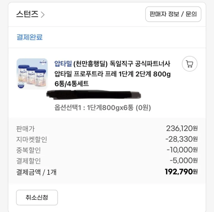Image resolution: width=214 pixels, height=212 pixels.
Task: Click the blacked-out redacted text line
Action: point(94,95)
